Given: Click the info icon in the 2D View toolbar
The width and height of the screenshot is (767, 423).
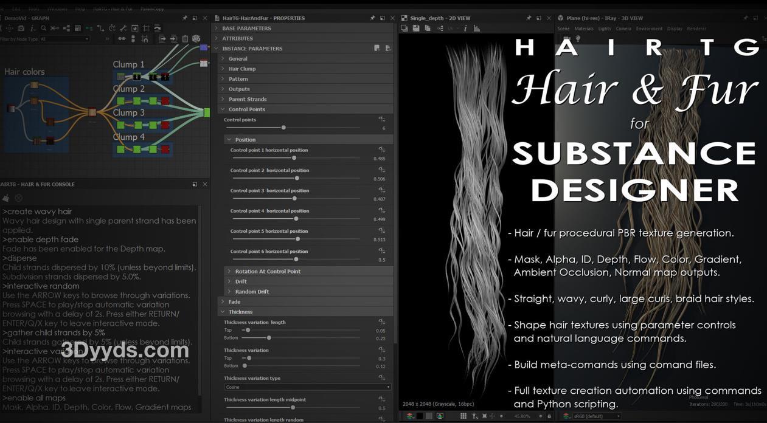Looking at the screenshot, I should point(465,29).
